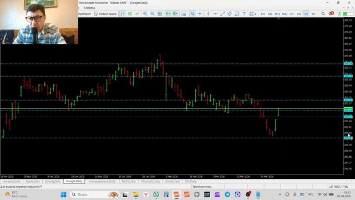Tile chart windows with grid icon
355x200 pixels.
point(160,14)
